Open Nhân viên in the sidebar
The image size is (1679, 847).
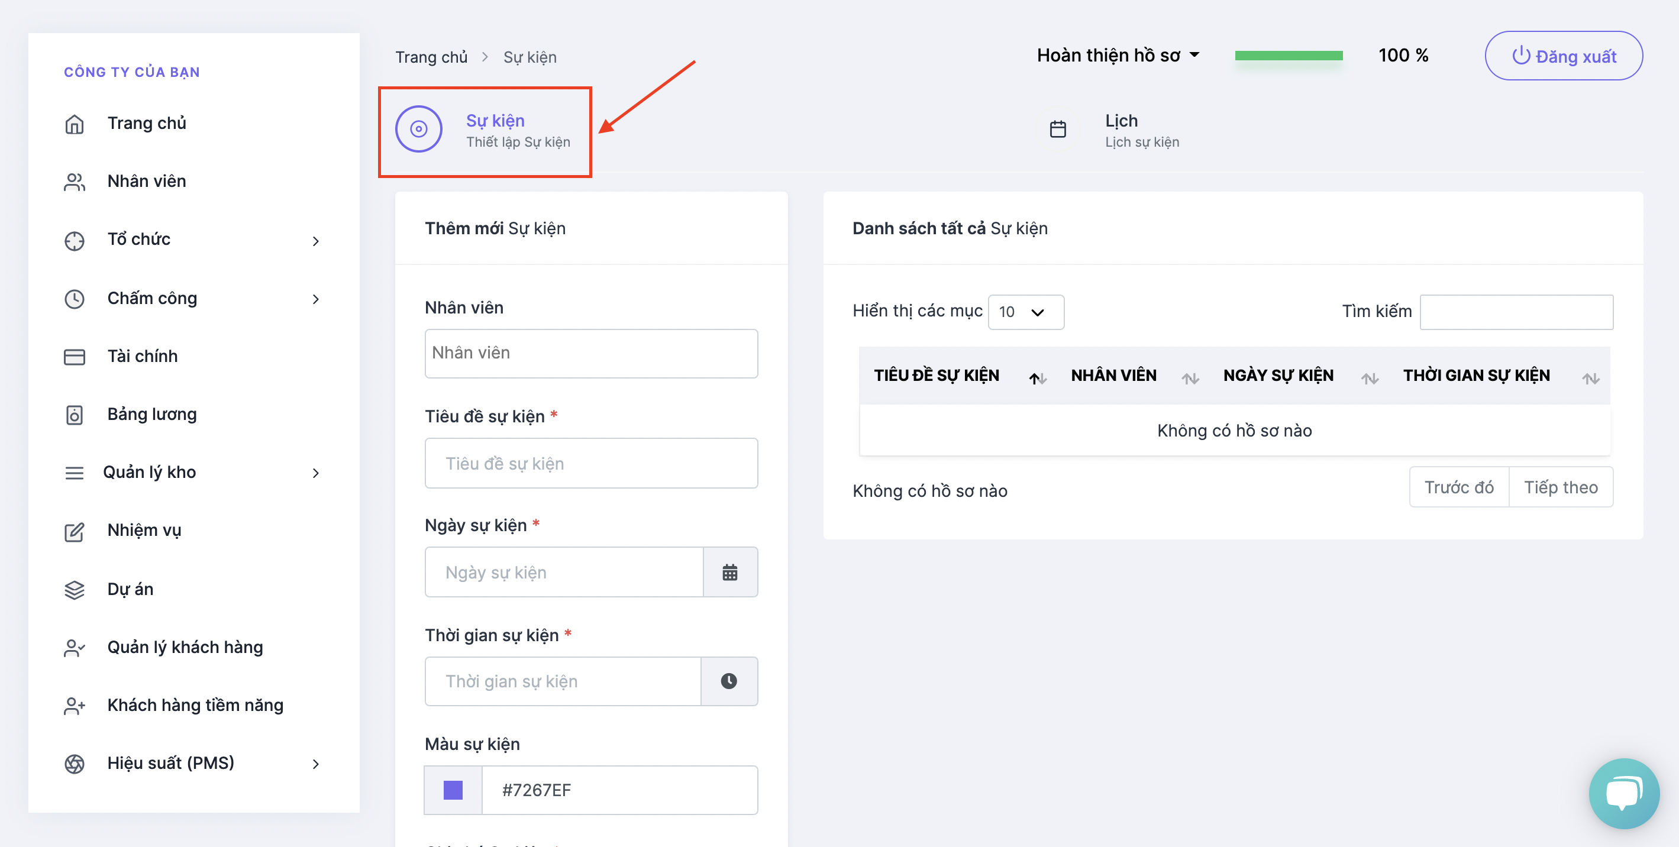point(147,181)
